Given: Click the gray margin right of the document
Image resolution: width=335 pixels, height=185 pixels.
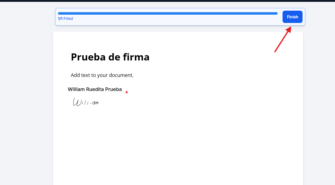Looking at the screenshot, I should click(319, 107).
